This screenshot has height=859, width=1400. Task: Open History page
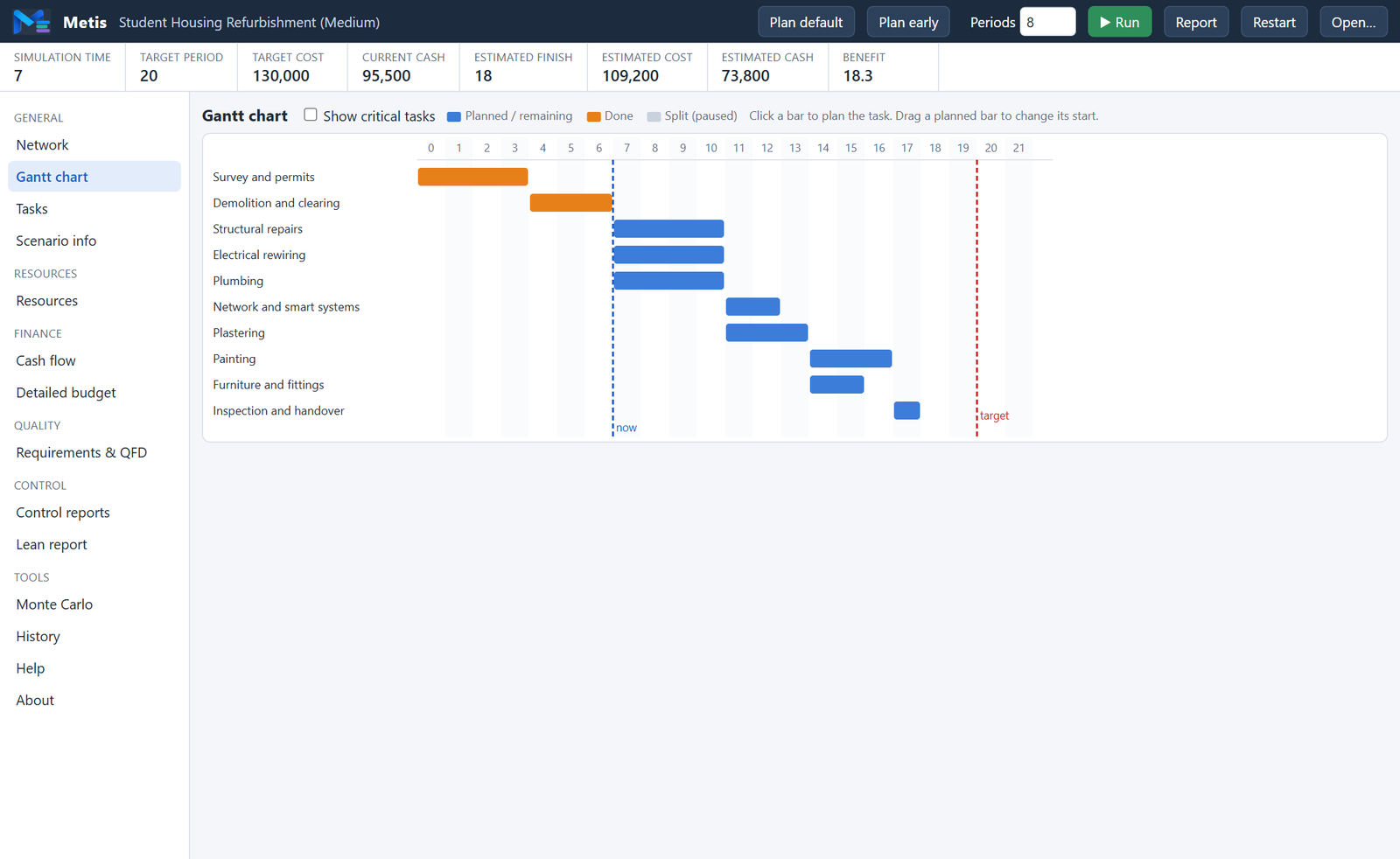click(94, 636)
